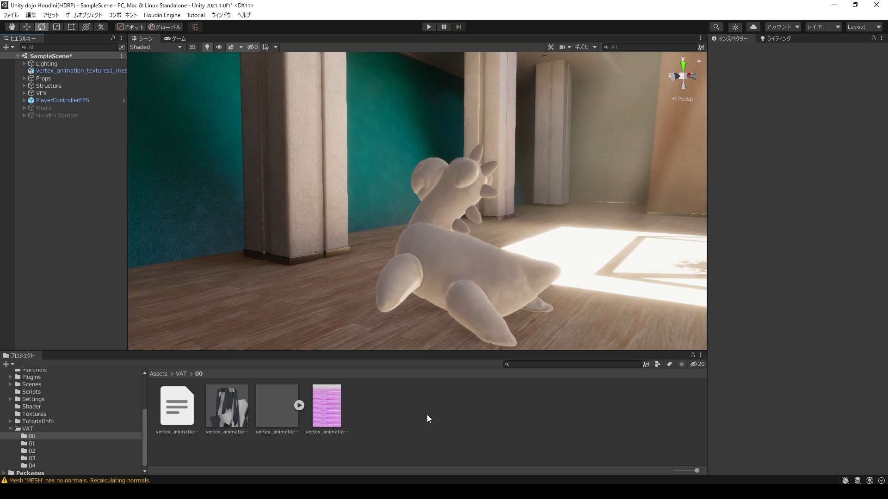Click the ピボット pivot toggle button

tap(130, 27)
